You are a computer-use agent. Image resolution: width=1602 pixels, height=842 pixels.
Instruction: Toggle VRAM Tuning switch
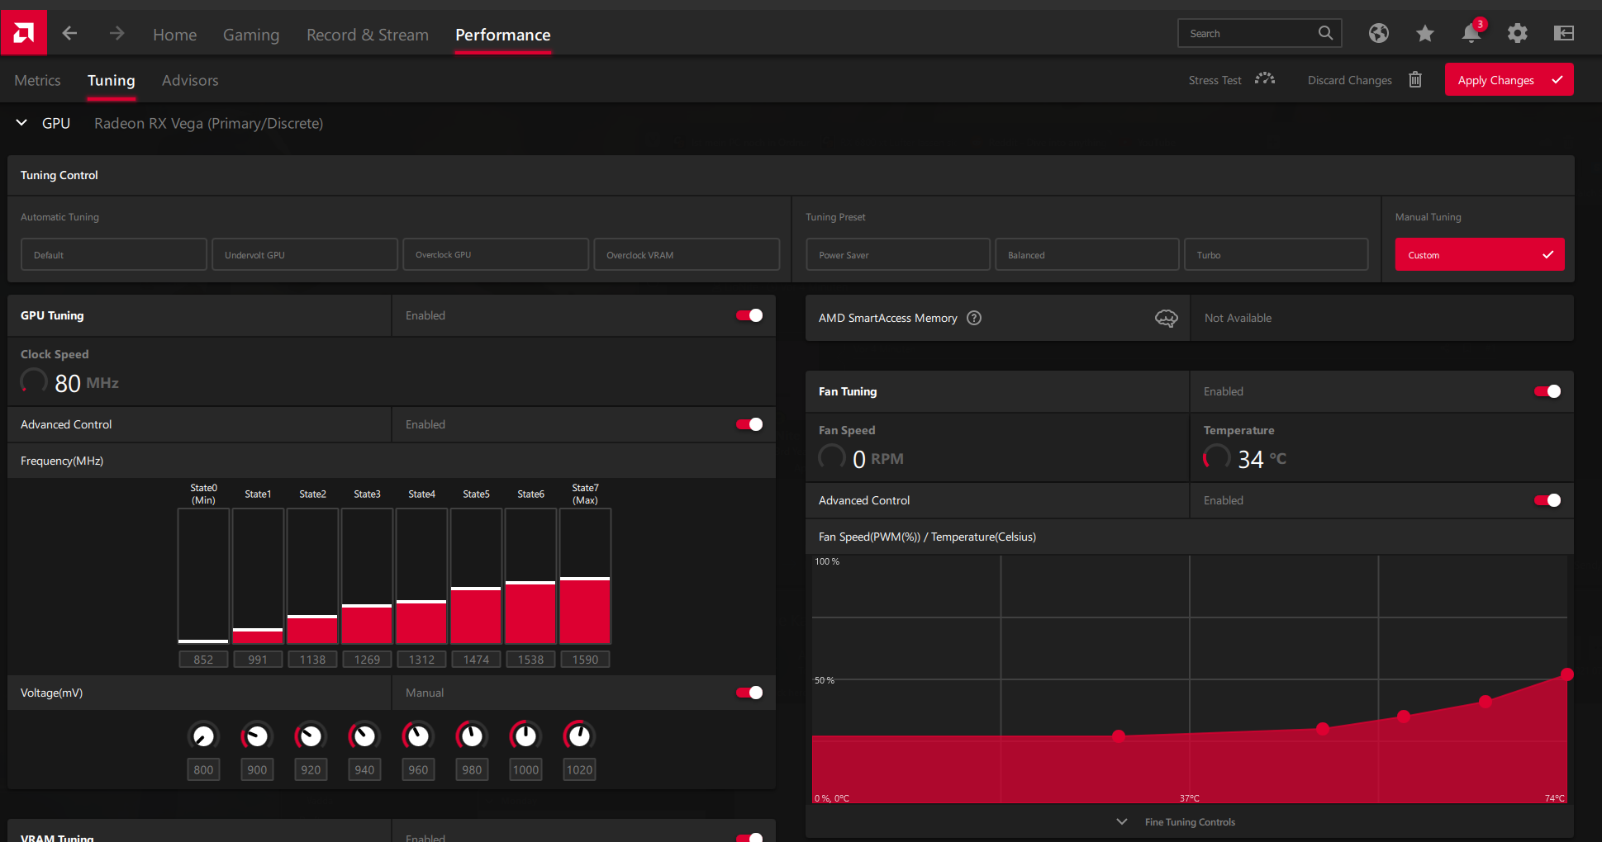[749, 837]
